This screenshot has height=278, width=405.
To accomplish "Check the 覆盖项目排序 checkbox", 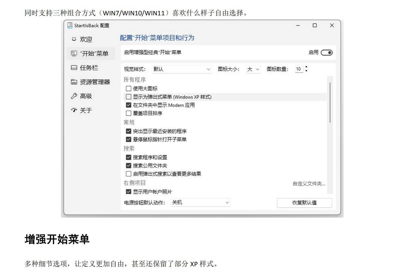I will click(129, 113).
